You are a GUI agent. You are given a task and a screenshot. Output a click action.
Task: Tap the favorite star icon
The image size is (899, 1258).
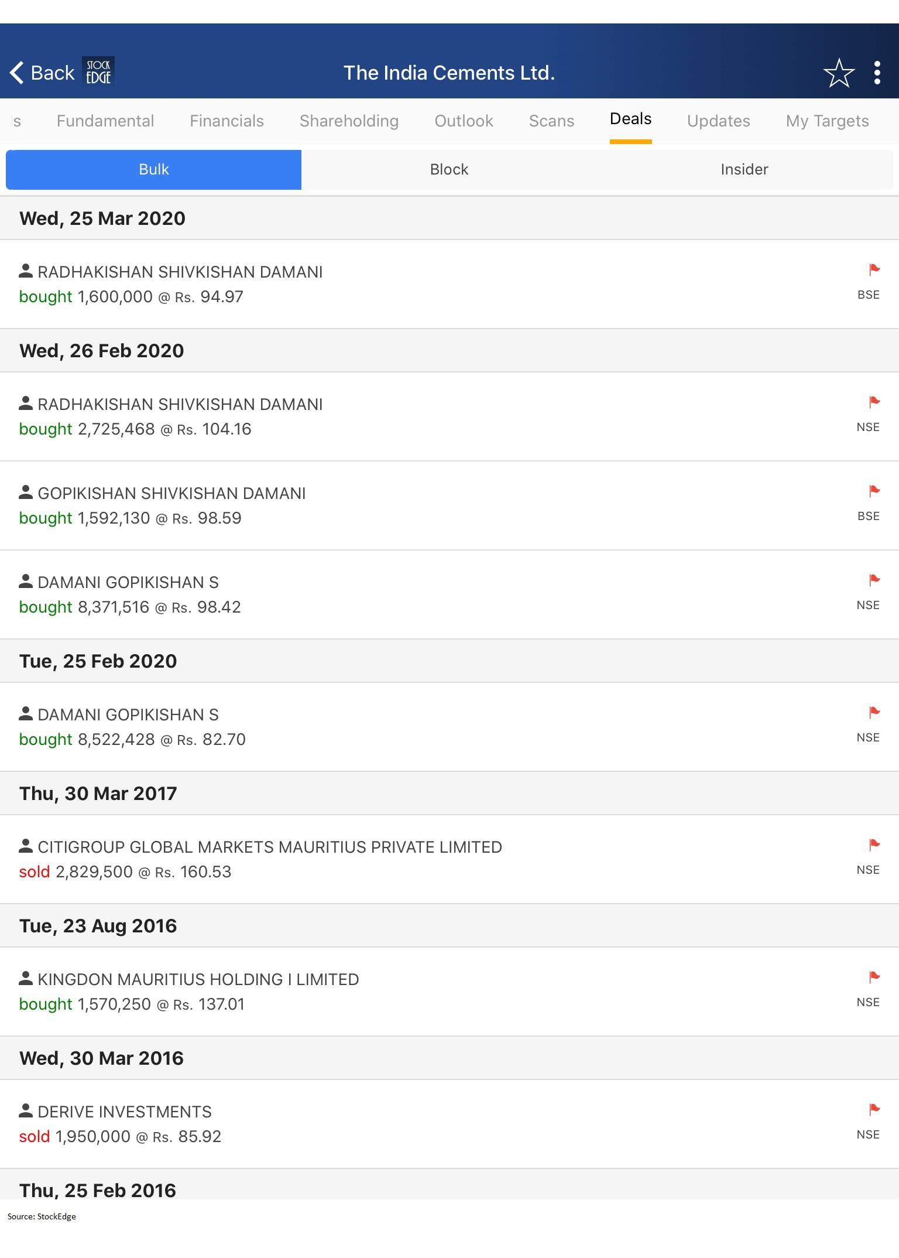[838, 73]
